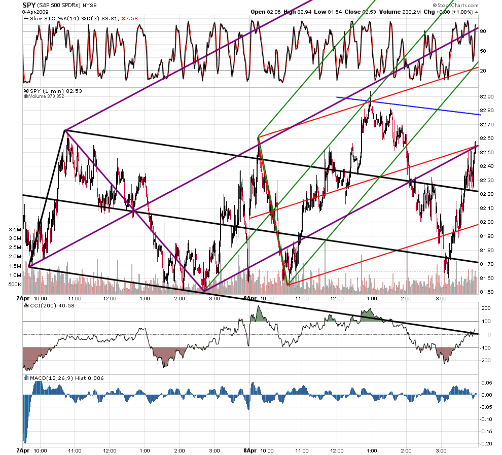Screen dimensions: 502x455
Task: Click the MACD(12,26,9) histogram legend icon
Action: click(x=26, y=378)
